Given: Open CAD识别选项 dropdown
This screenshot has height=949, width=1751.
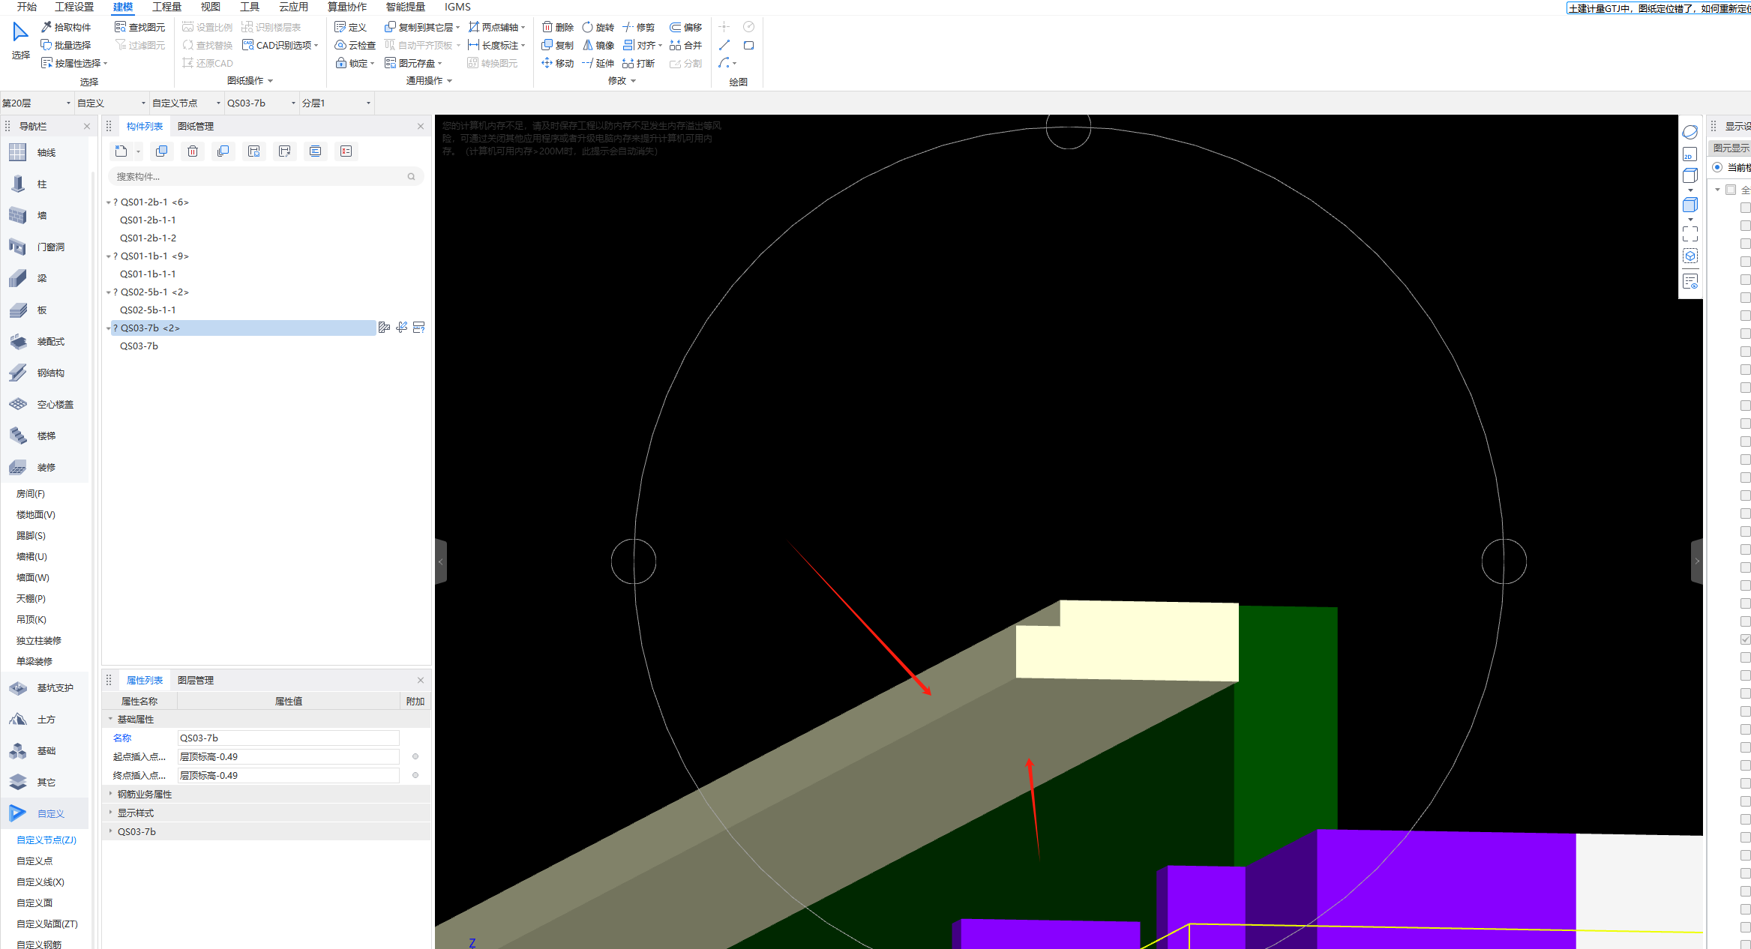Looking at the screenshot, I should [x=280, y=45].
